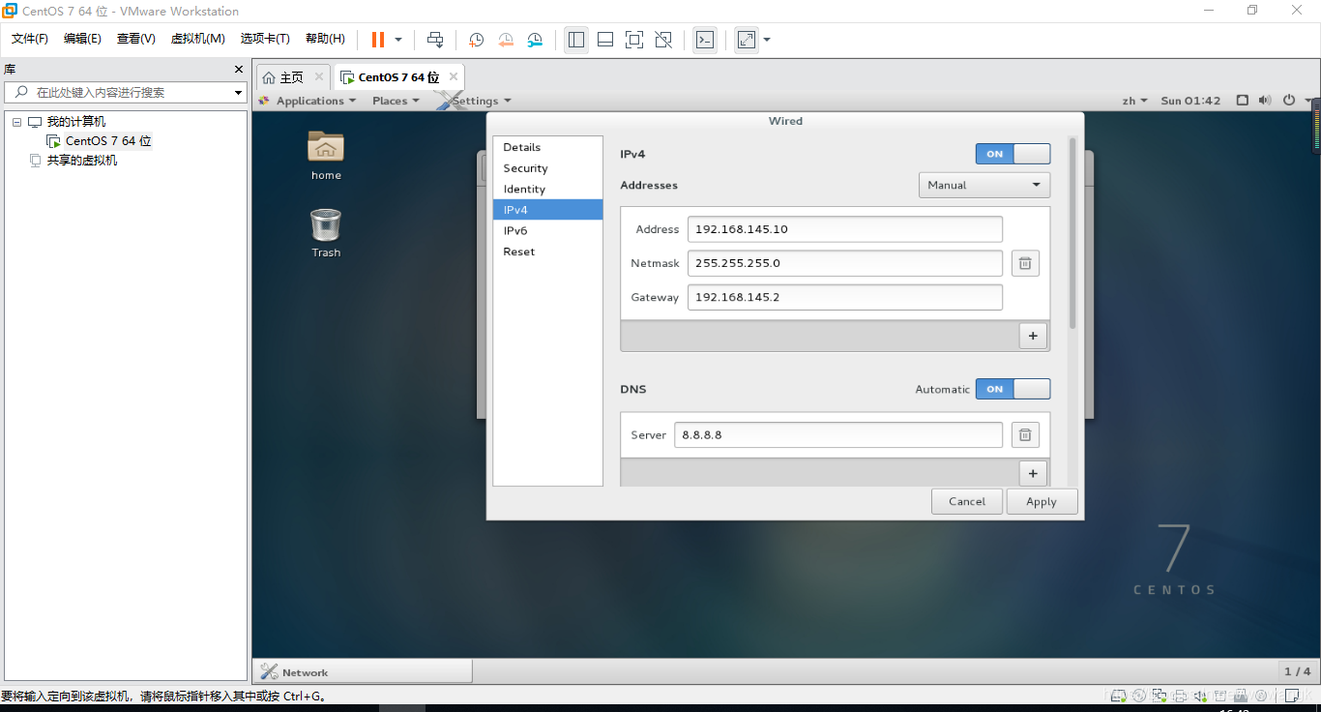Click the Netmask field 255.255.255.0
This screenshot has width=1321, height=712.
pyautogui.click(x=844, y=263)
